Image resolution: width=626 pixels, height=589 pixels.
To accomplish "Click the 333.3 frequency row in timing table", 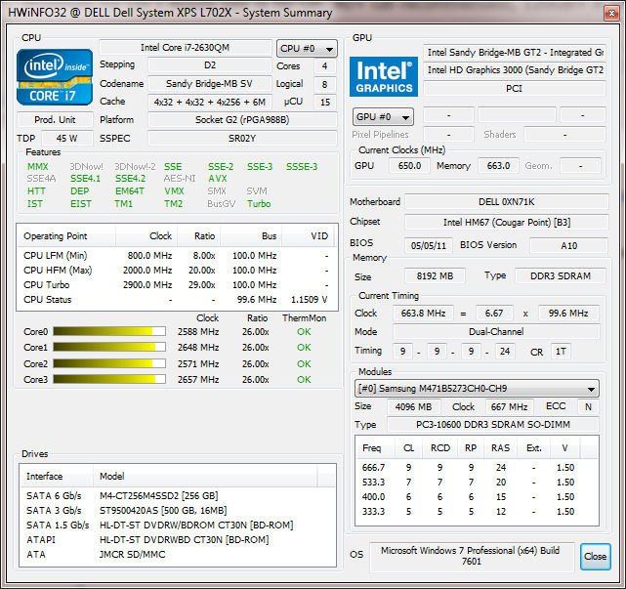I will pos(477,512).
